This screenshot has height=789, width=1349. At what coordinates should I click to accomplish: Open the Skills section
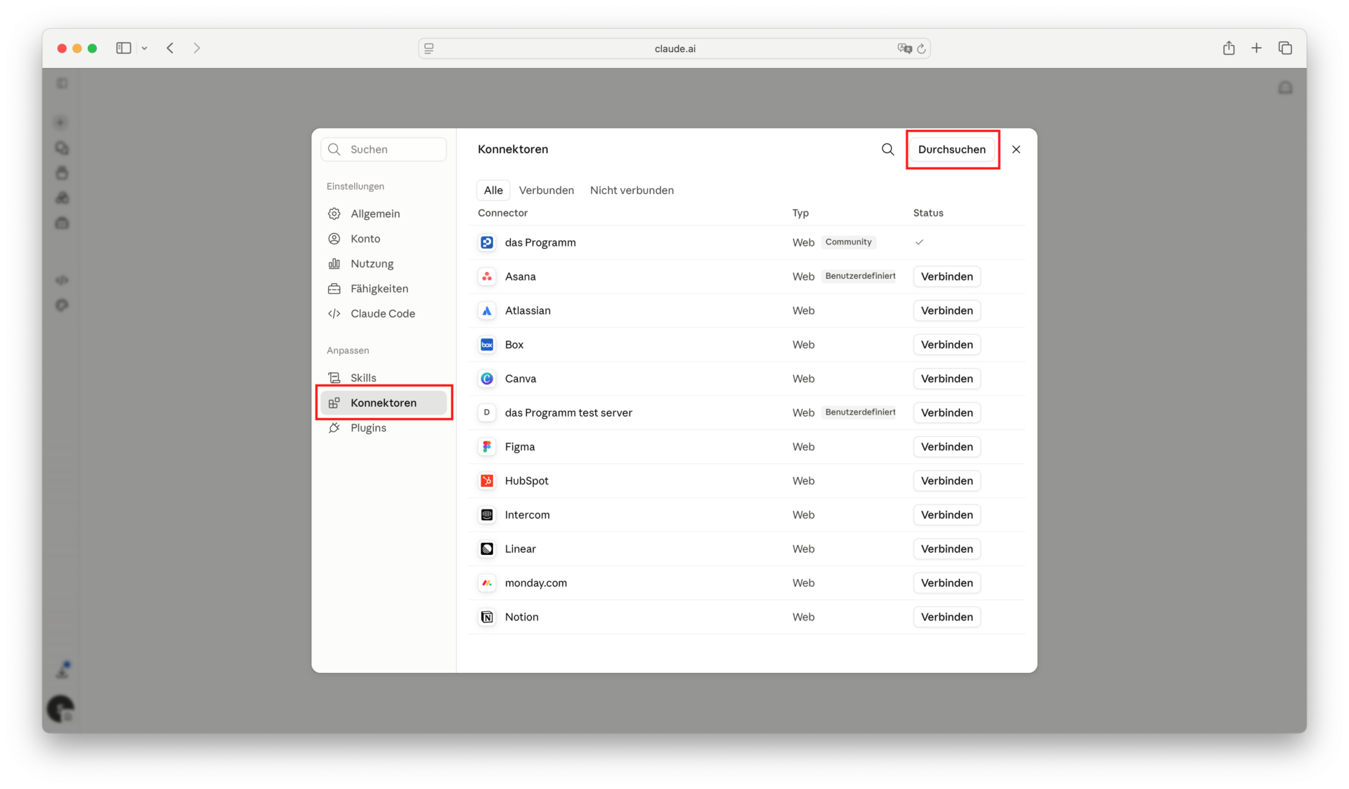(x=384, y=378)
